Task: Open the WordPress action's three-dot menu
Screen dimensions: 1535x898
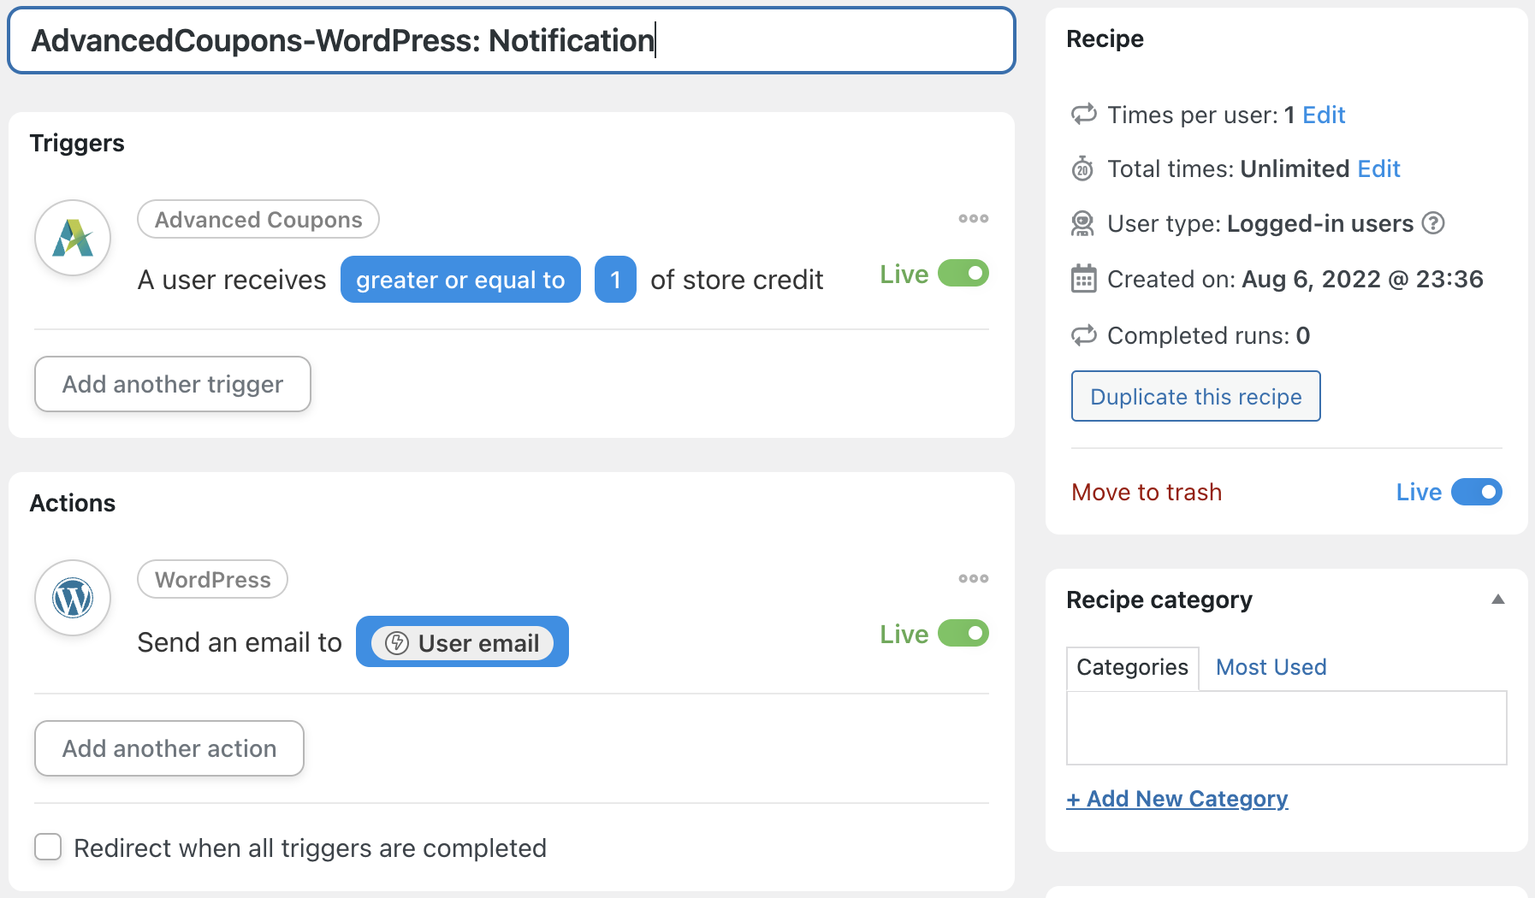Action: (x=973, y=579)
